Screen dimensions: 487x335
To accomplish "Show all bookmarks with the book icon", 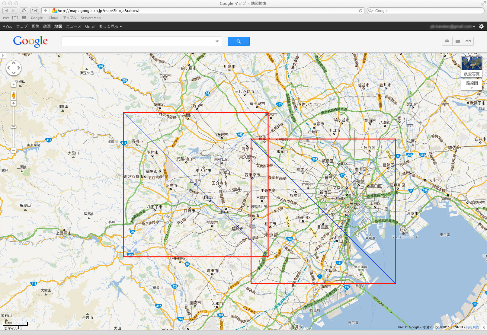I will [x=15, y=18].
